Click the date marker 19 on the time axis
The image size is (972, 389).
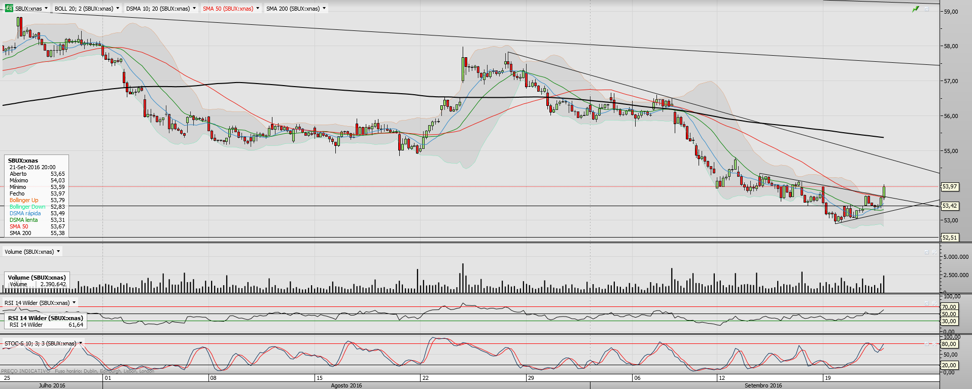point(827,378)
